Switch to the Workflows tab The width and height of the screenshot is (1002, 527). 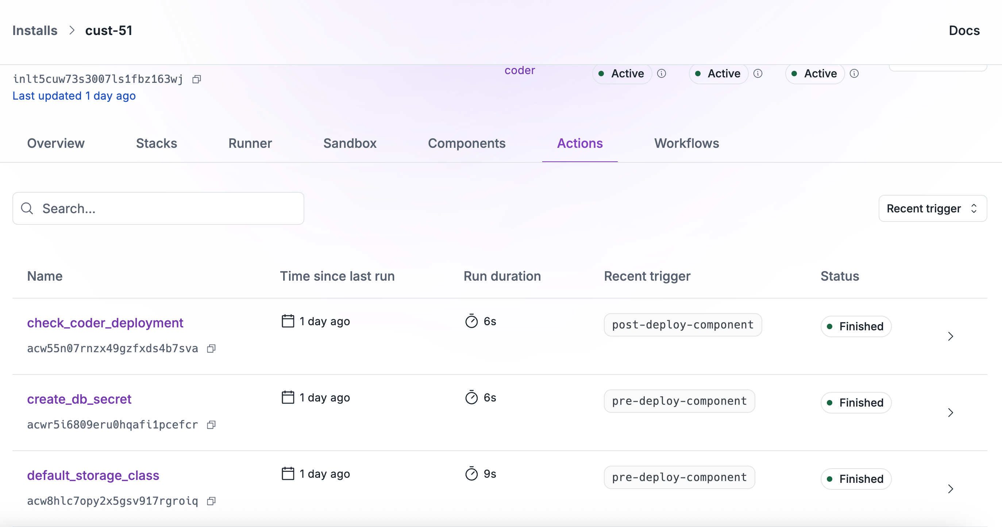(686, 143)
